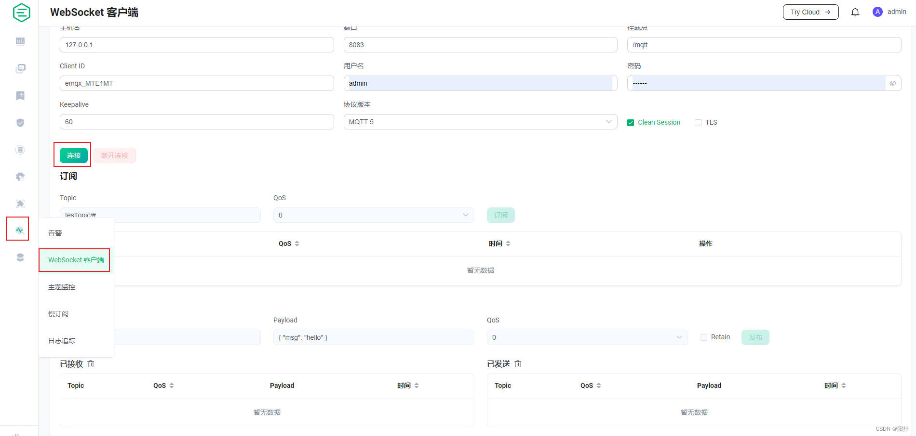The height and width of the screenshot is (436, 916).
Task: Open the stacked-layers system sidebar icon
Action: 20,257
